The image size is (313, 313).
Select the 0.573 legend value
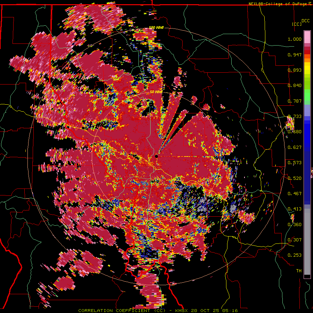[295, 163]
